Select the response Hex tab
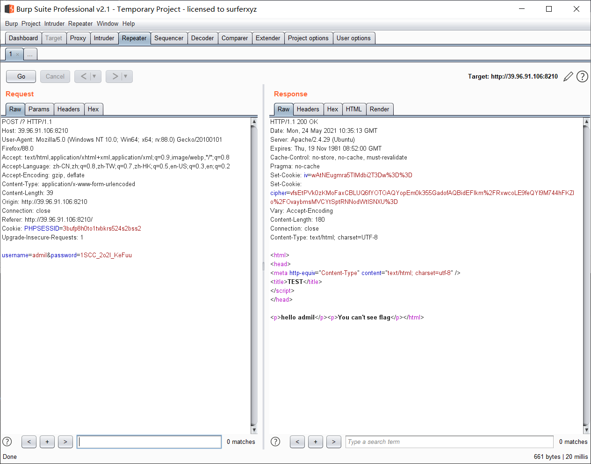The height and width of the screenshot is (464, 591). (x=333, y=109)
